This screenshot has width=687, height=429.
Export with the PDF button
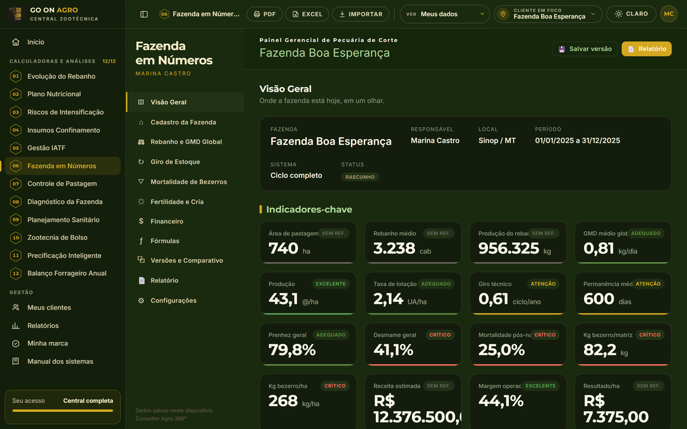coord(265,14)
